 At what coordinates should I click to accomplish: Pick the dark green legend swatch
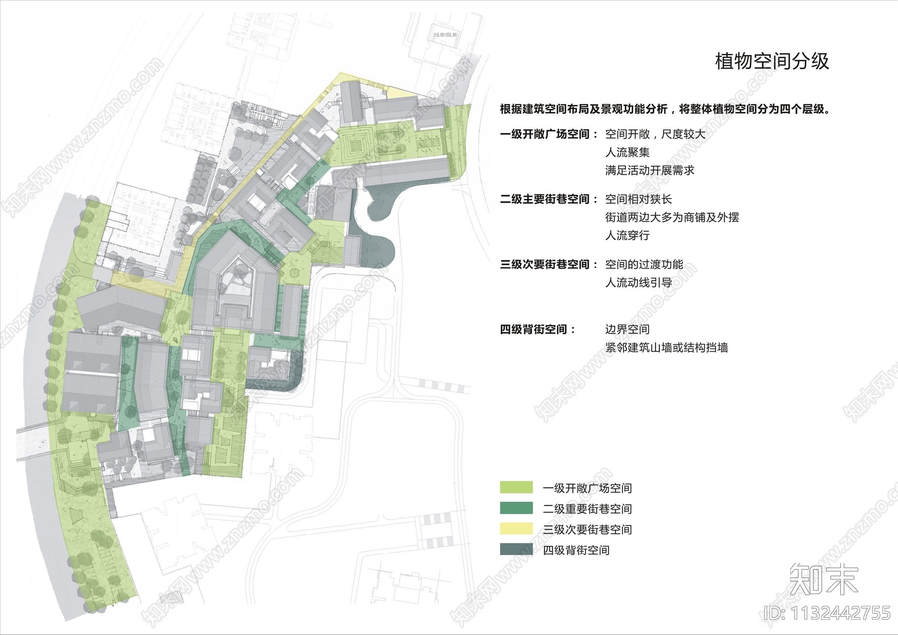click(x=516, y=508)
